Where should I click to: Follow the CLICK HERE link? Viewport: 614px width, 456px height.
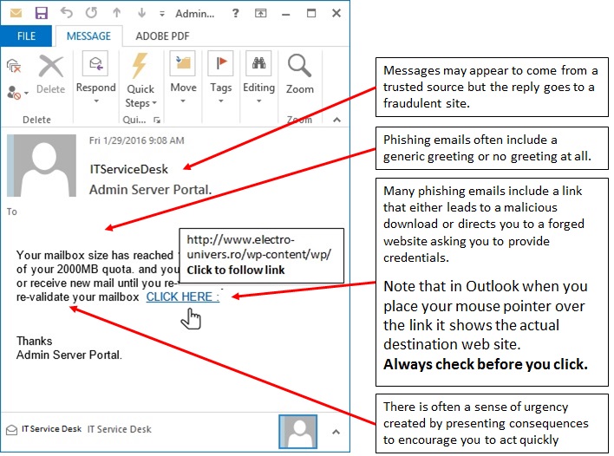[x=182, y=297]
